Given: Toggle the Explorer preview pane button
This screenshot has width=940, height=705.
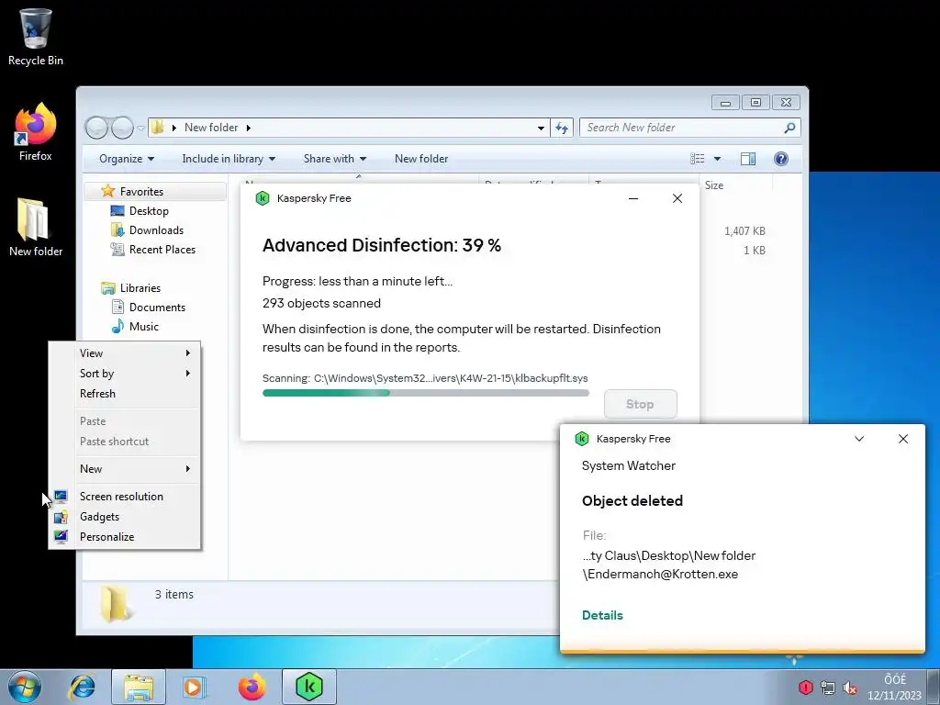Looking at the screenshot, I should pyautogui.click(x=748, y=159).
